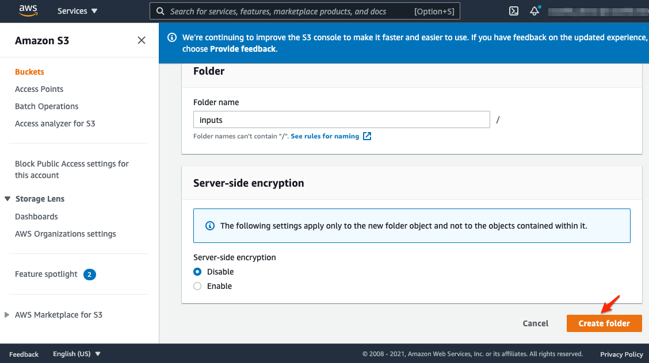Image resolution: width=649 pixels, height=363 pixels.
Task: Open Block Public Access settings for this account
Action: (x=71, y=169)
